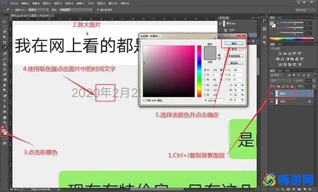Add an Invert adjustment

pos(280,65)
